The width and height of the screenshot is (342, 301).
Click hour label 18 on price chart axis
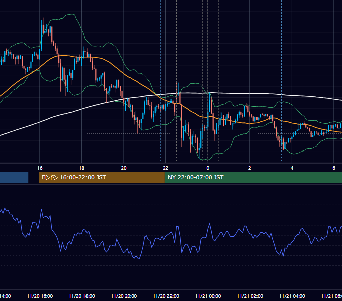pos(81,168)
